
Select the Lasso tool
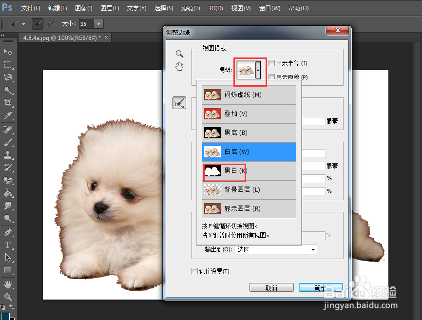coord(7,77)
